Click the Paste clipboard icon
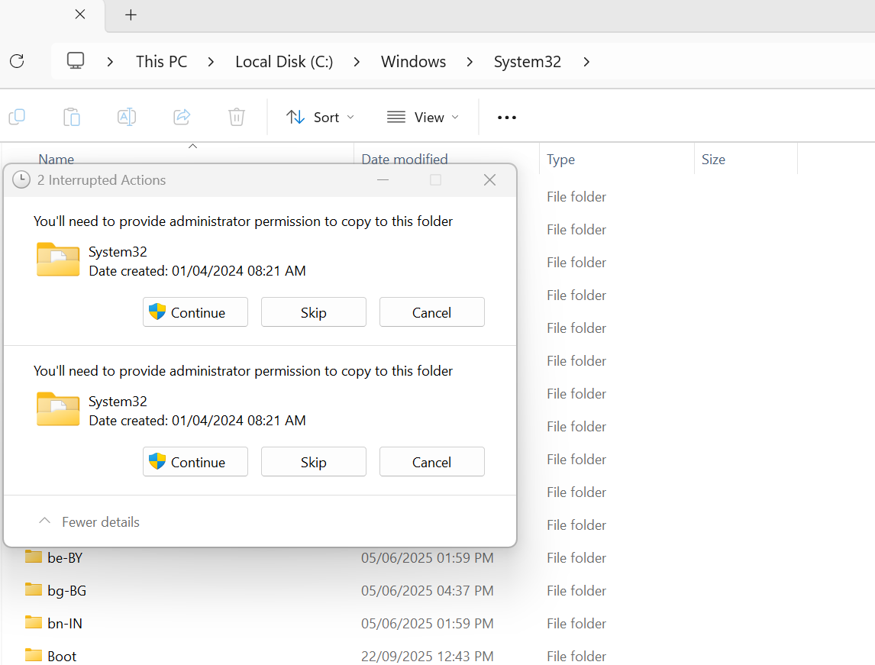Viewport: 875px width, 665px height. click(72, 117)
